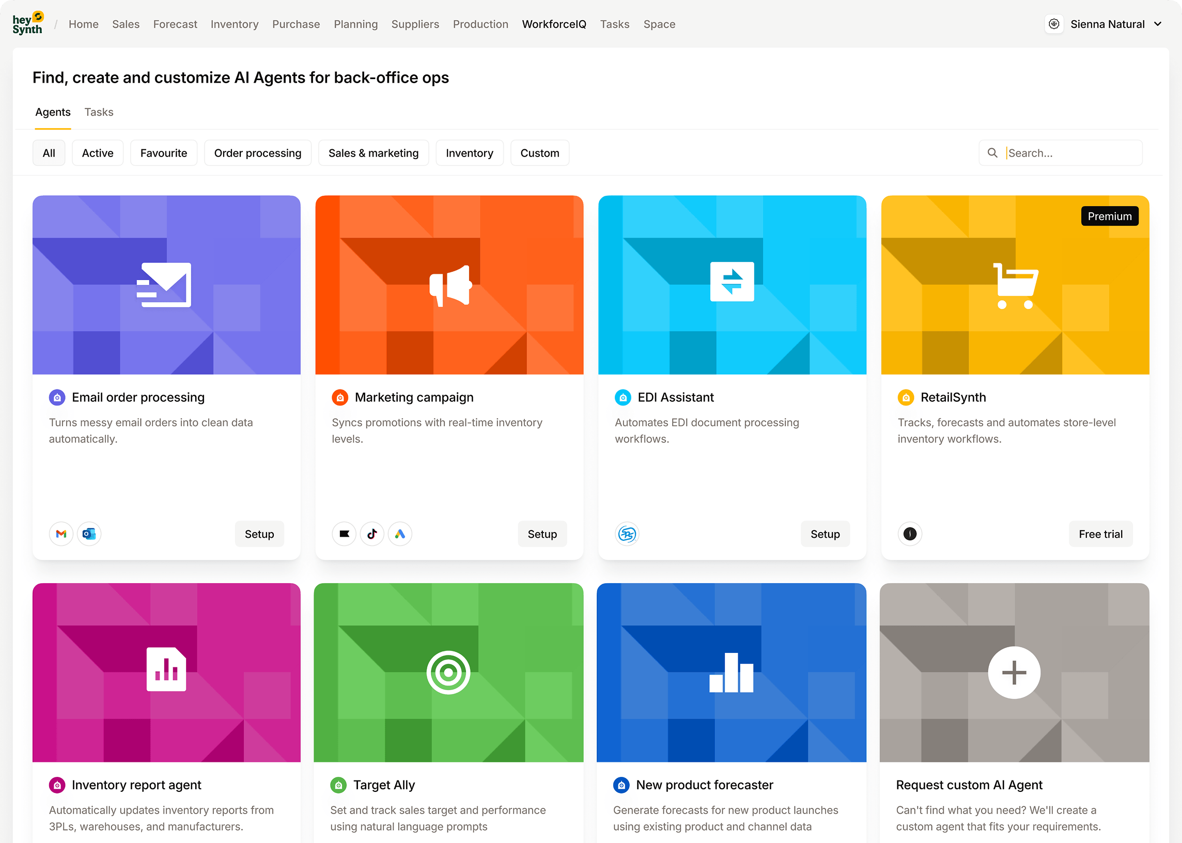Screen dimensions: 1182x843
Task: Open the Production menu item
Action: click(480, 24)
